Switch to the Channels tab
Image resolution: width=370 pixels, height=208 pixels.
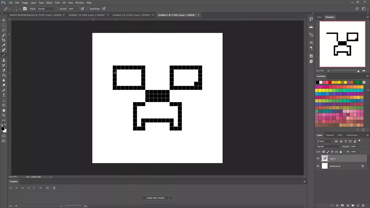[330, 135]
